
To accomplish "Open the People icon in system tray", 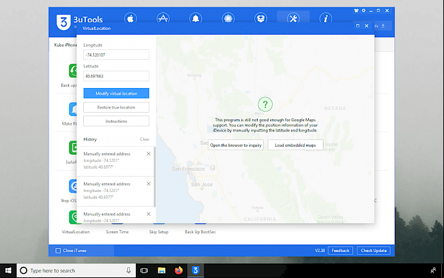I will [433, 271].
